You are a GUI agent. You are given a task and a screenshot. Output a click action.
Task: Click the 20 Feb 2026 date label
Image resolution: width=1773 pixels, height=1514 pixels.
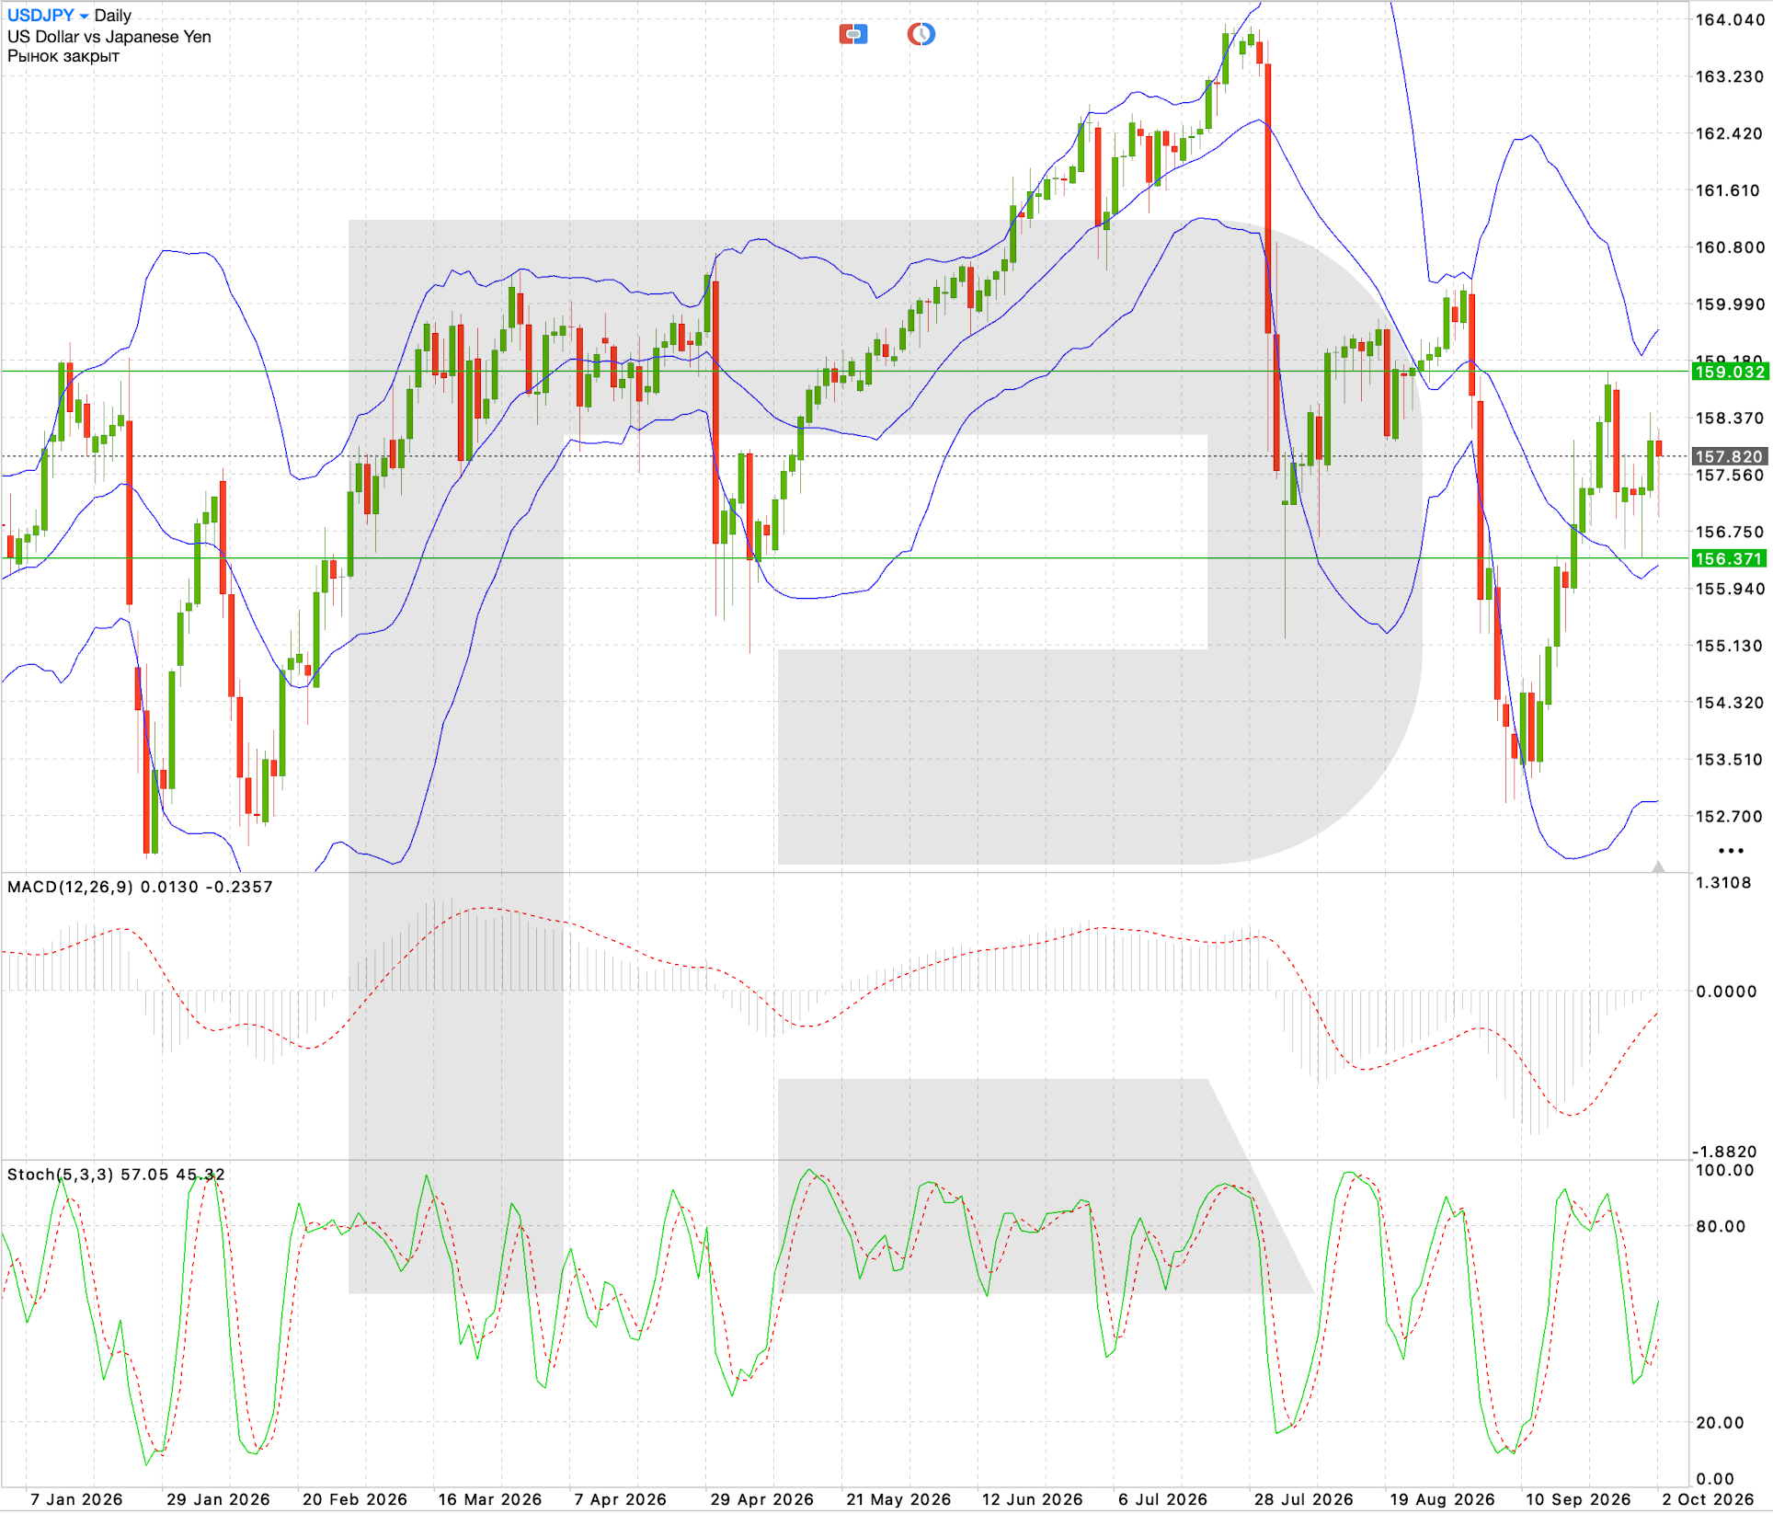pos(355,1499)
